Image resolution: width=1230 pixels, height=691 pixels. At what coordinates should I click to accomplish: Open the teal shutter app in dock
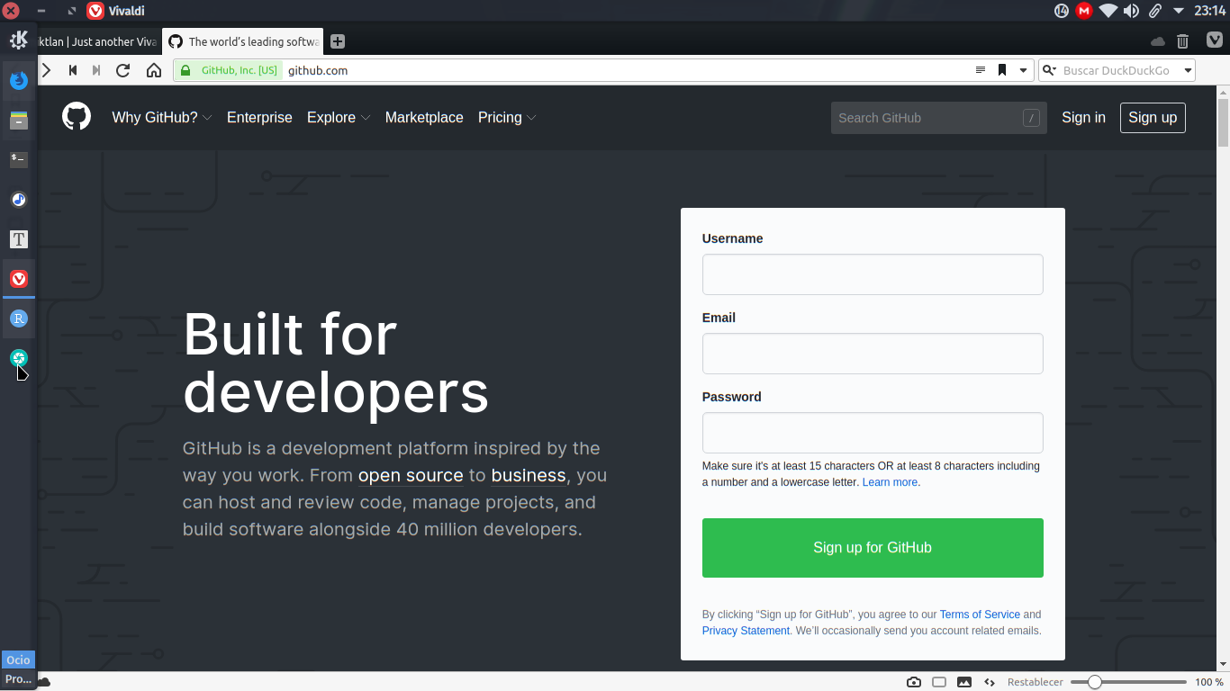[x=19, y=358]
